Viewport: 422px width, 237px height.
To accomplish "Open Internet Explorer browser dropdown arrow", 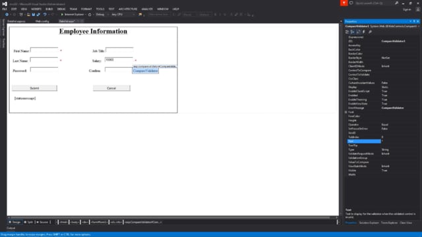I will [x=86, y=14].
